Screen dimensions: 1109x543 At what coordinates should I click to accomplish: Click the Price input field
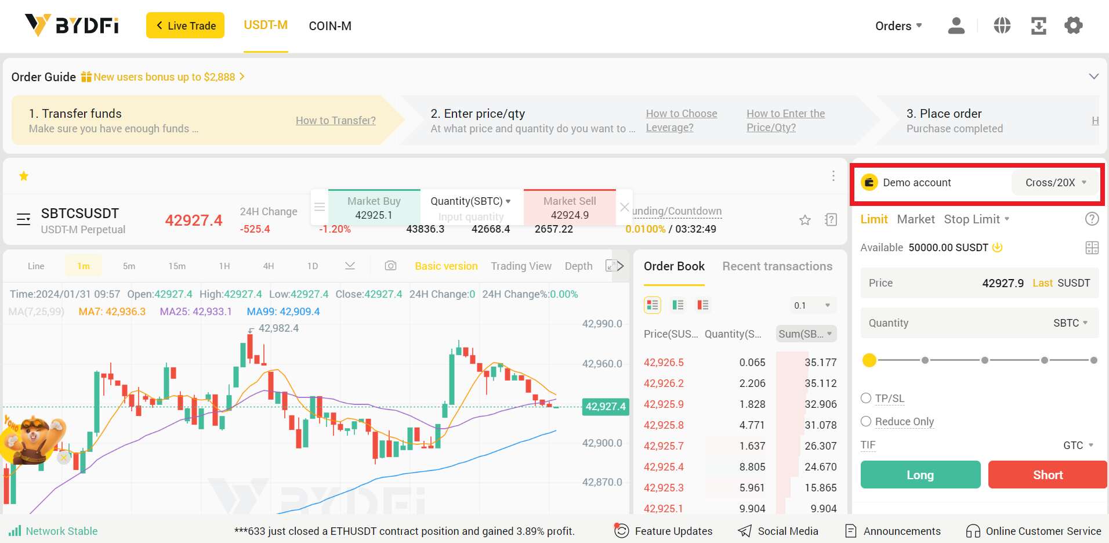[979, 283]
